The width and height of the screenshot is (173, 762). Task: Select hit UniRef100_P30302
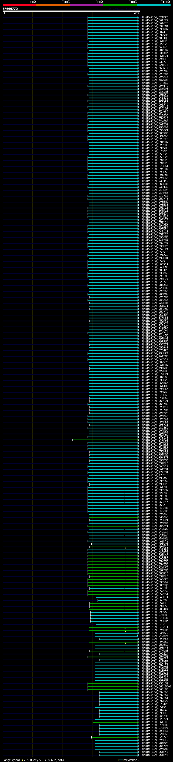click(x=155, y=481)
